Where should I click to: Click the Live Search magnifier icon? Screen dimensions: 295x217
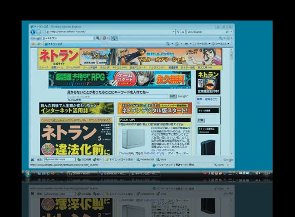[227, 32]
